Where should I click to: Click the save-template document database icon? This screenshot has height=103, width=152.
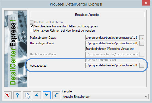27,95
